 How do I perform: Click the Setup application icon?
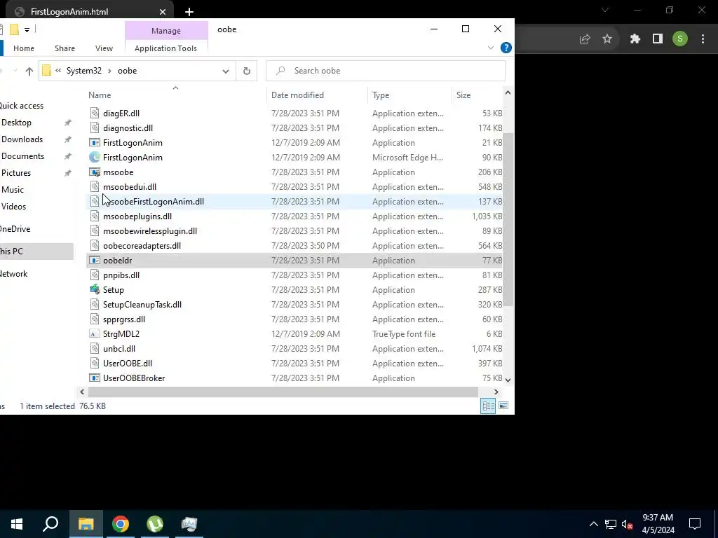95,289
